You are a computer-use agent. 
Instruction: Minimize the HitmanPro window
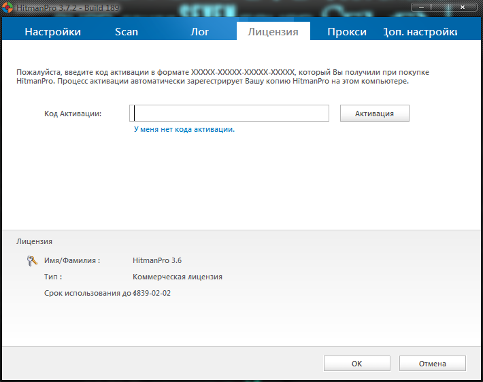point(421,7)
